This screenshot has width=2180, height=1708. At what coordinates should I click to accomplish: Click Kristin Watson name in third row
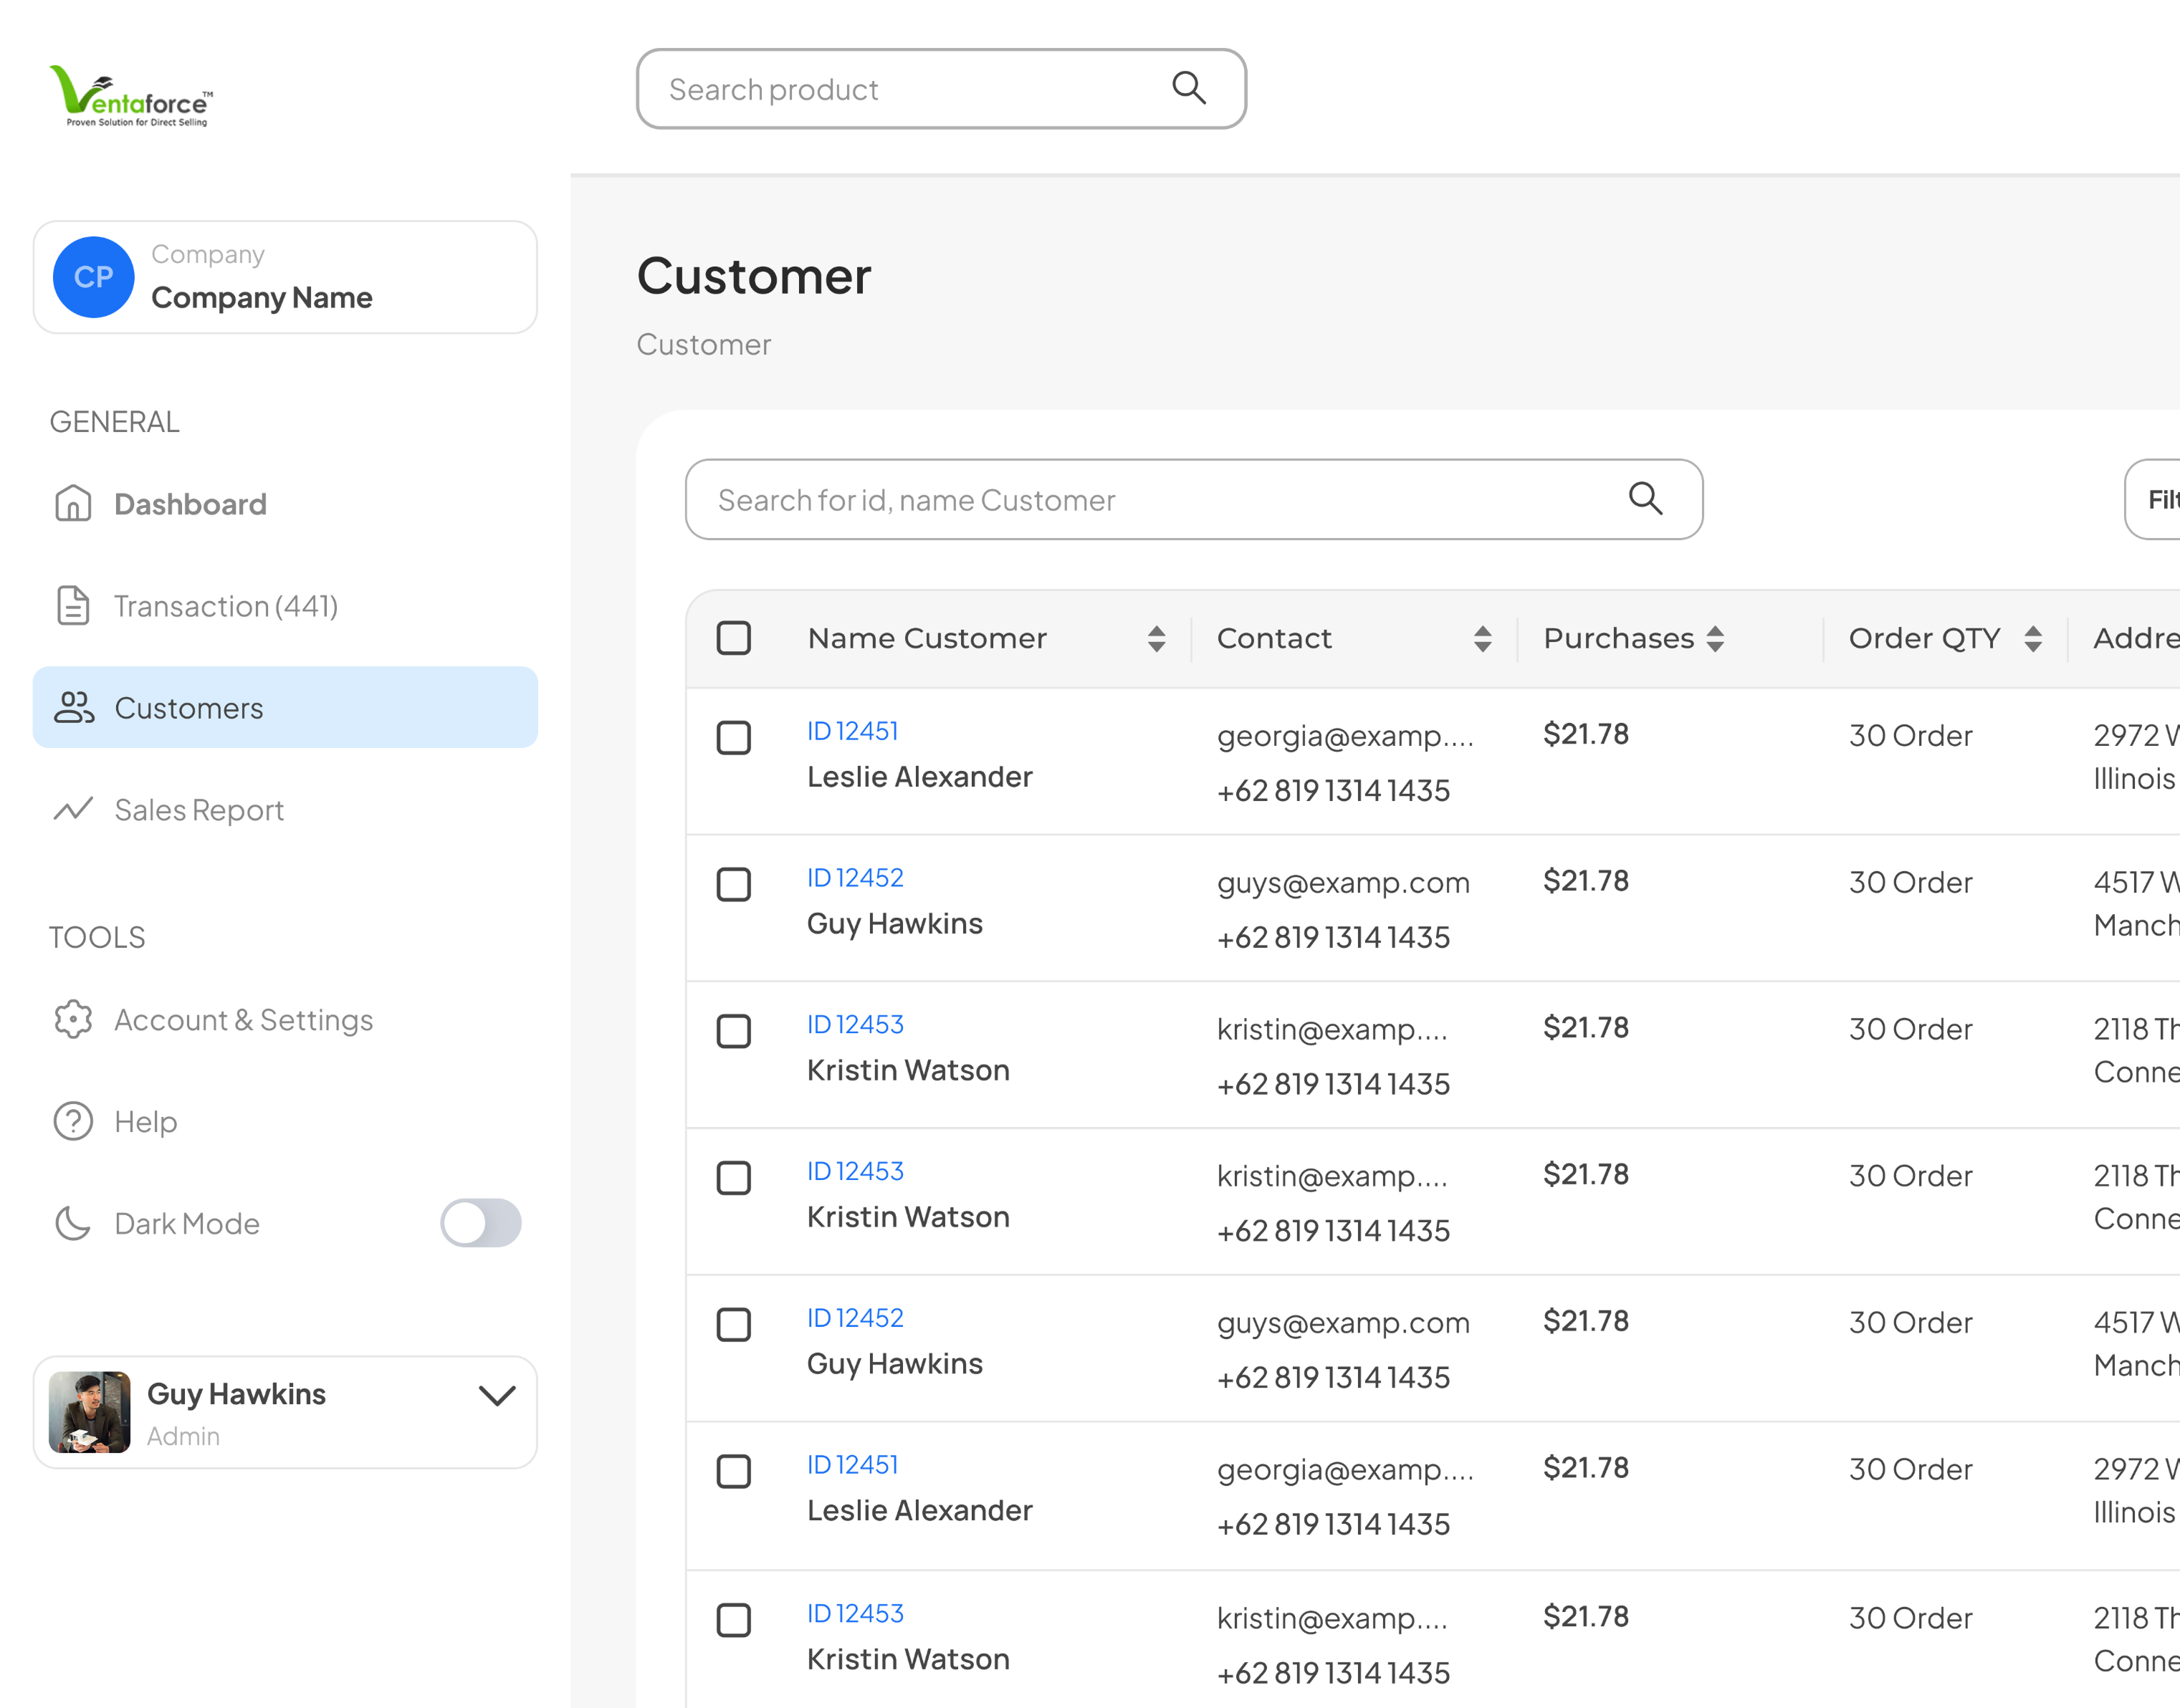click(908, 1070)
